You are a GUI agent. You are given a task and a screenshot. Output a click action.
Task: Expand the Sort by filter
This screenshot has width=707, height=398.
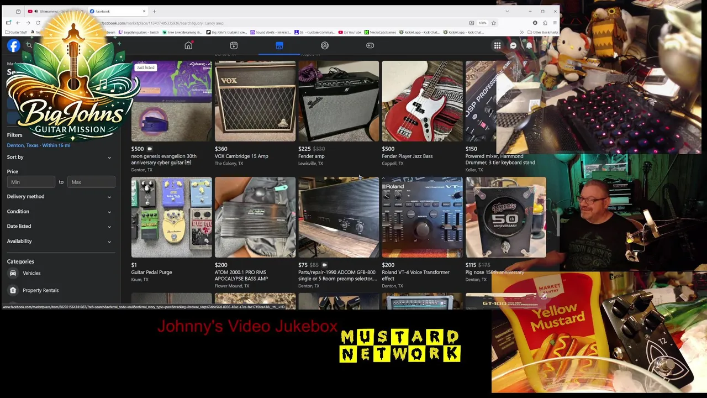click(60, 157)
